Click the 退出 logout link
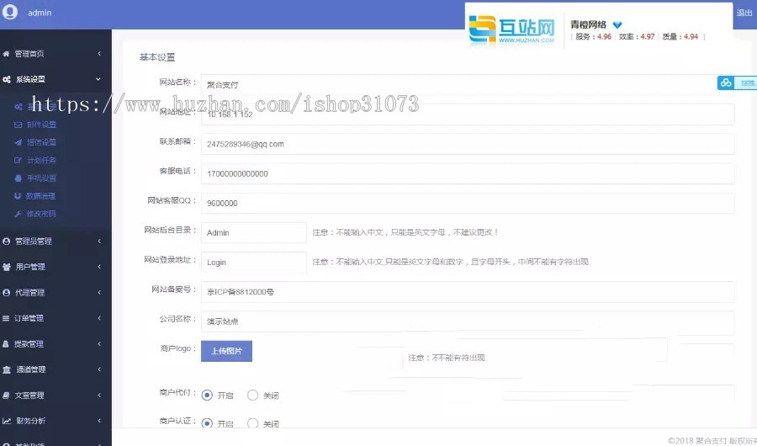The width and height of the screenshot is (757, 446). pos(744,13)
